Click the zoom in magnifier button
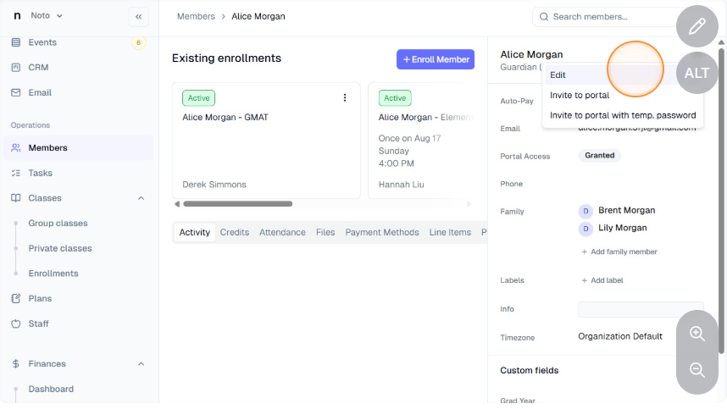The width and height of the screenshot is (727, 409). click(x=696, y=334)
